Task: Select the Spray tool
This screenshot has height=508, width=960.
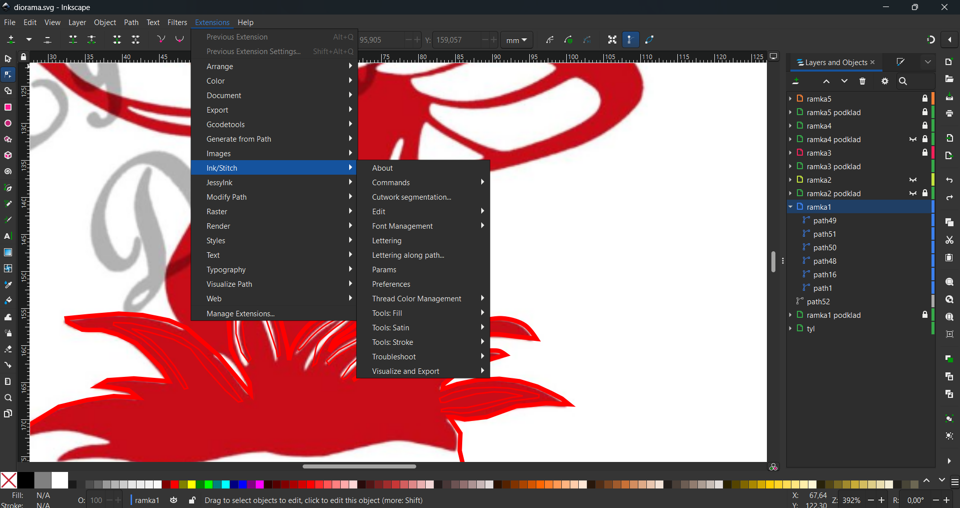Action: pyautogui.click(x=8, y=333)
